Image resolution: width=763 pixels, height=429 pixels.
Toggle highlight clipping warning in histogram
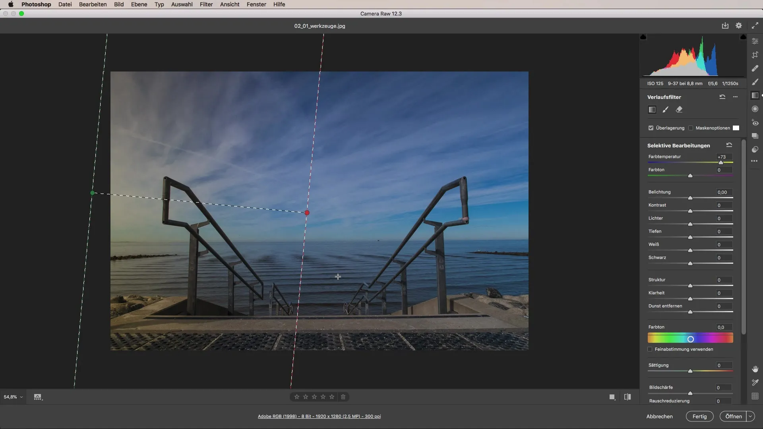coord(743,37)
